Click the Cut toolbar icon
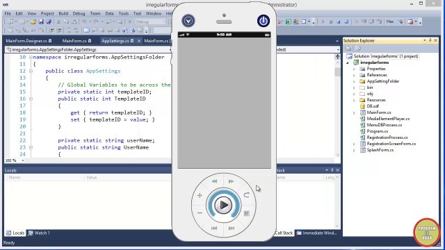This screenshot has height=250, width=445. [x=58, y=22]
